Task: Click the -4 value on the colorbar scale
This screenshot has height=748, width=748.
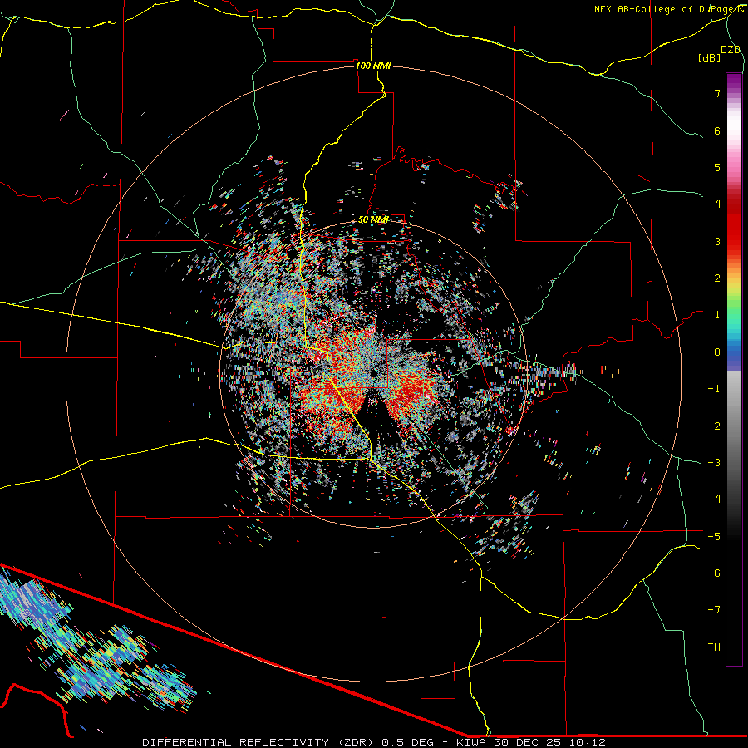Action: click(714, 499)
